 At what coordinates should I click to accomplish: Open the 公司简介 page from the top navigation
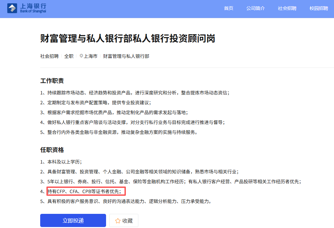[255, 8]
